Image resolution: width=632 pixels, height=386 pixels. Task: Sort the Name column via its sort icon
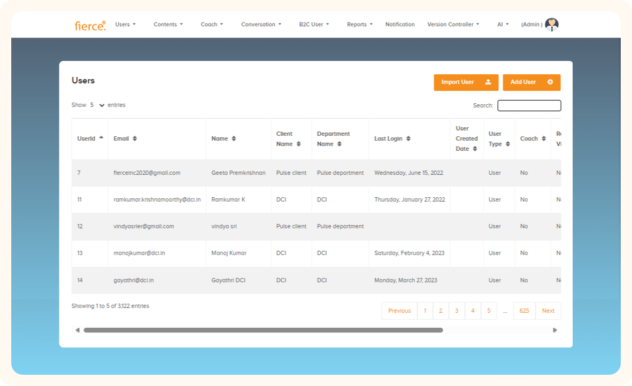[x=234, y=138]
